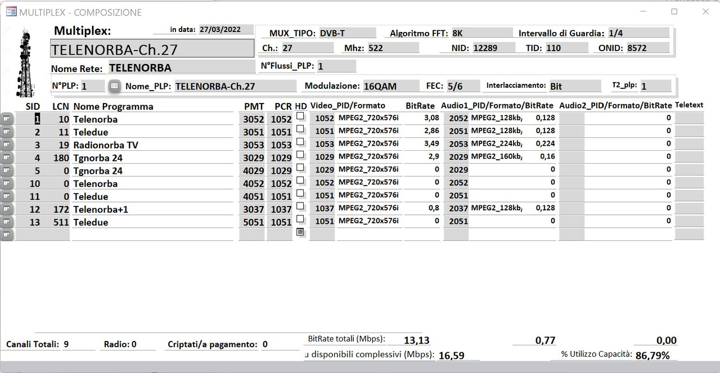720x373 pixels.
Task: Toggle HD checkbox for Tgnorba 24 PMT 4029
Action: (x=300, y=168)
